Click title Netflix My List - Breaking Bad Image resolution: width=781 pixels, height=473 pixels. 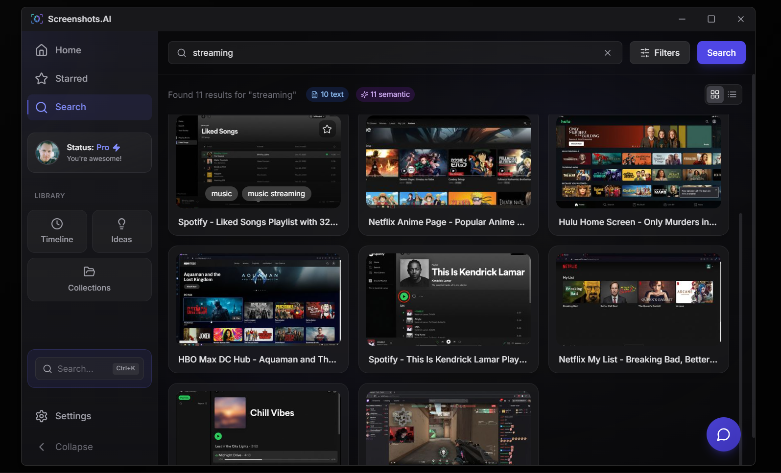click(638, 360)
